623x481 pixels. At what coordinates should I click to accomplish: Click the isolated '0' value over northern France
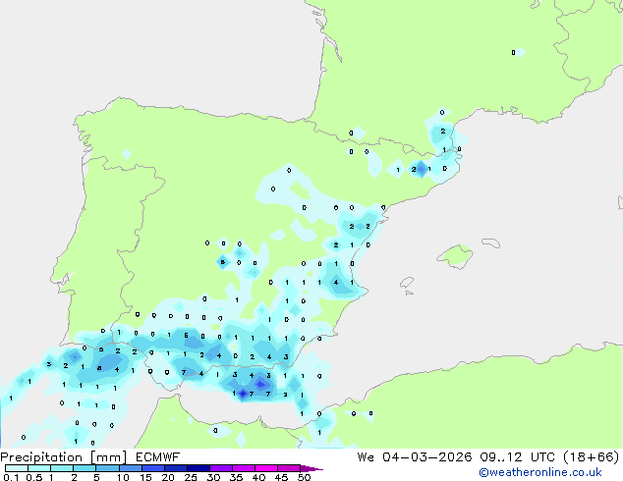[513, 52]
